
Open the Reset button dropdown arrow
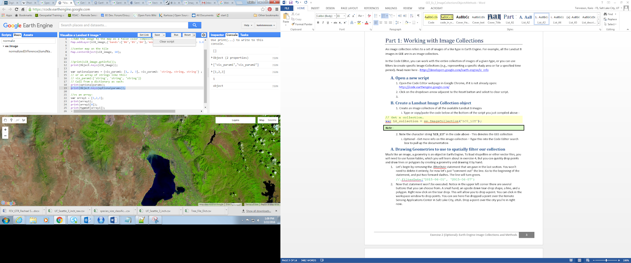pos(194,35)
